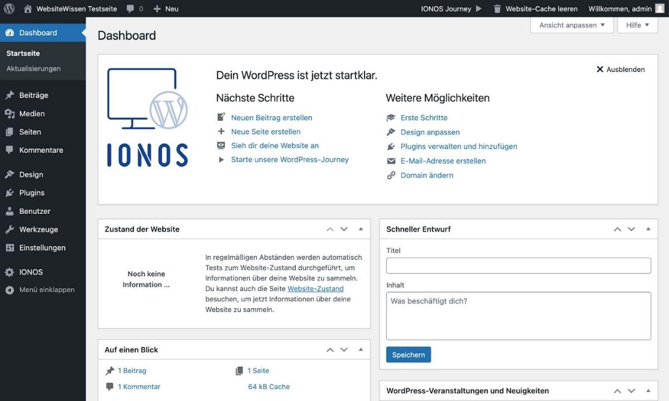Screen dimensions: 669x401
Task: Open Startseite submenu item
Action: [x=23, y=53]
